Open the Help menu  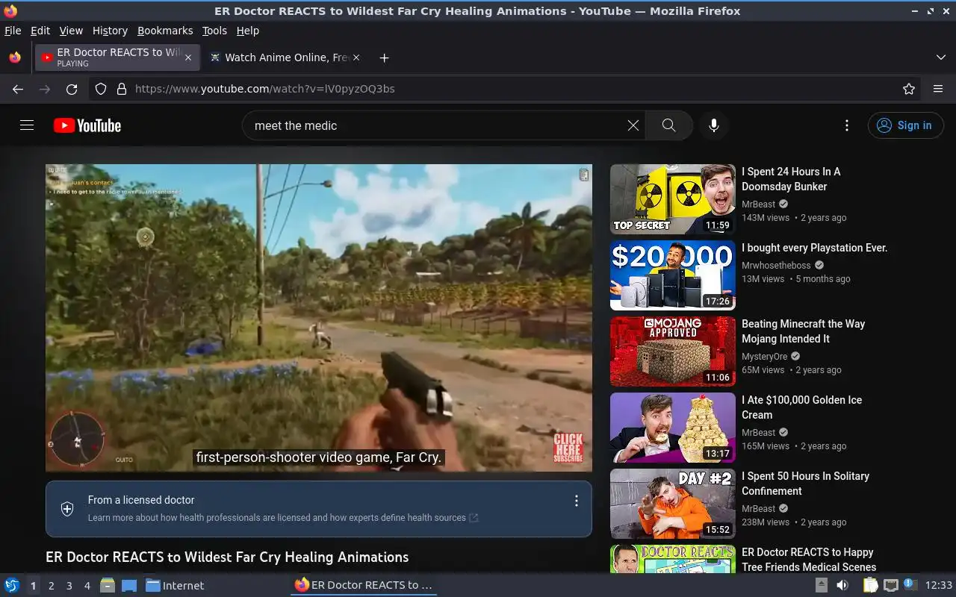pyautogui.click(x=247, y=31)
